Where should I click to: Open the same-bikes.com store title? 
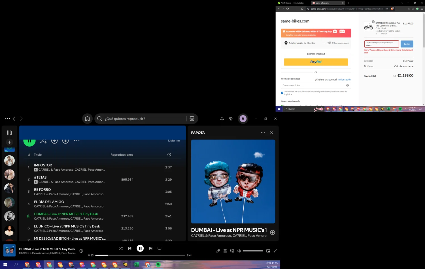[295, 21]
